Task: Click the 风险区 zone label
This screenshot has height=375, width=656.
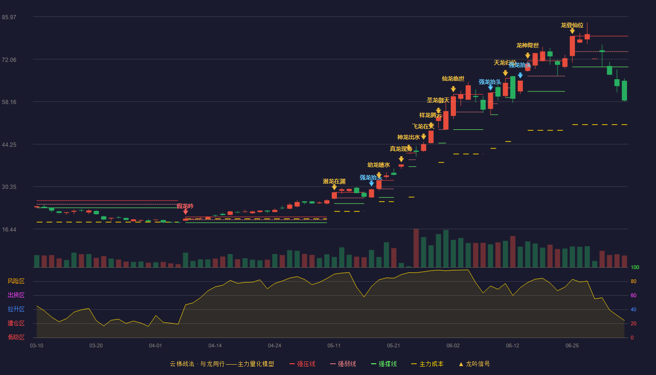Action: (x=16, y=281)
